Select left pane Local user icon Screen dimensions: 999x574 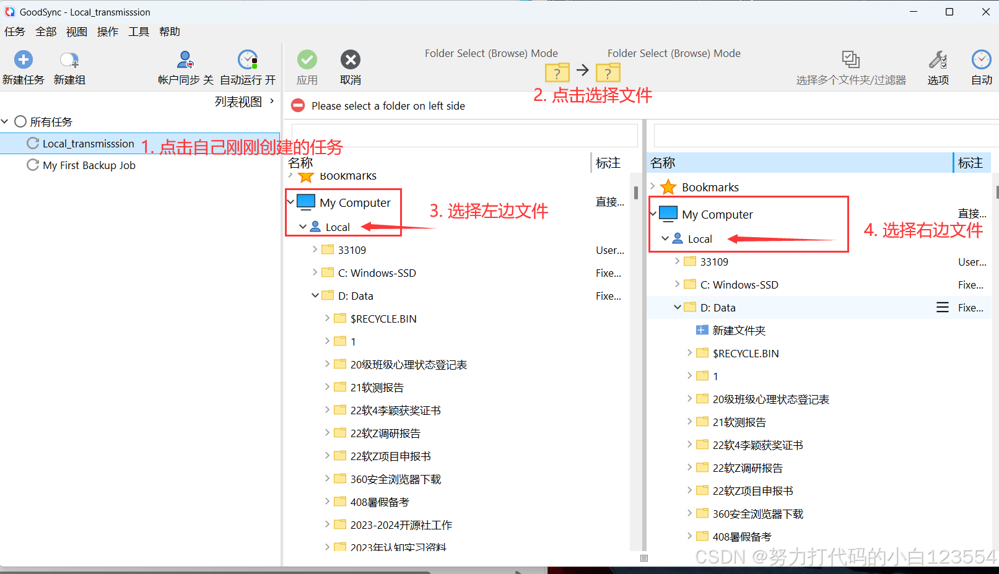(315, 227)
